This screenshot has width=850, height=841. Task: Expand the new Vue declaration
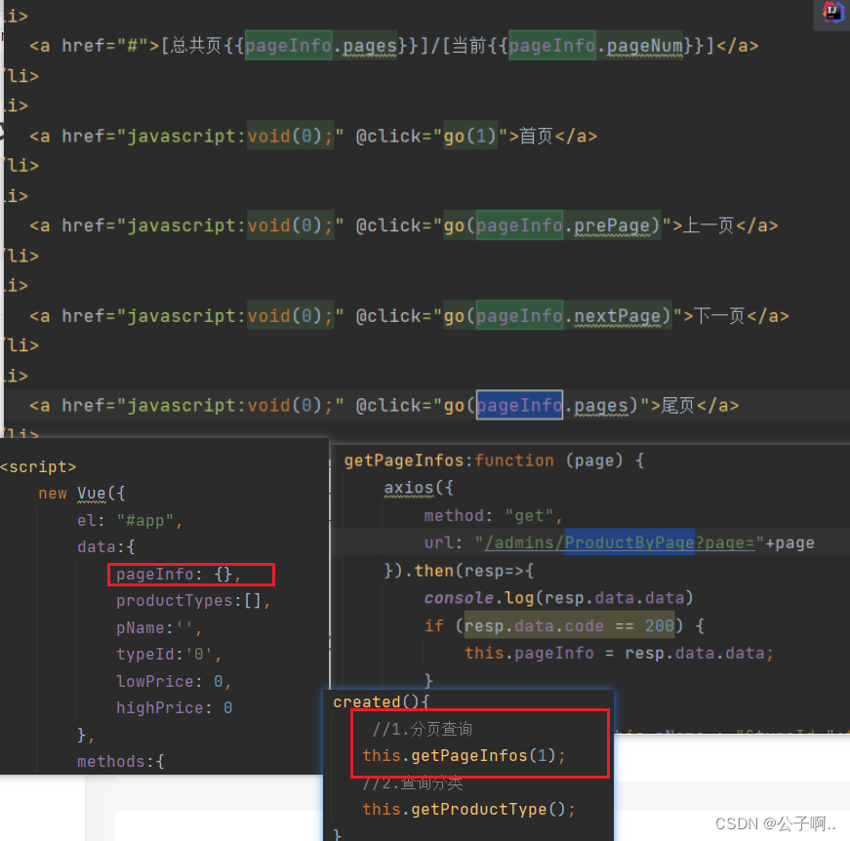(x=81, y=493)
